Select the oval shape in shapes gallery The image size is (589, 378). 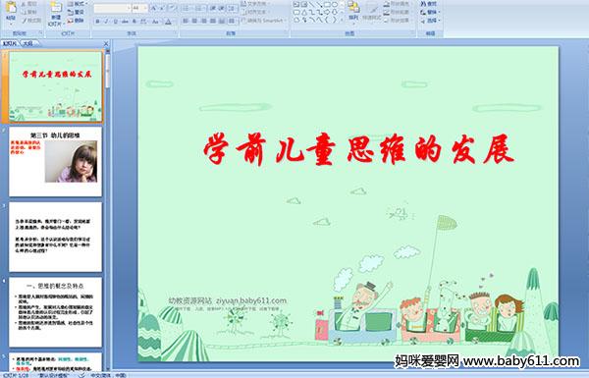[335, 5]
